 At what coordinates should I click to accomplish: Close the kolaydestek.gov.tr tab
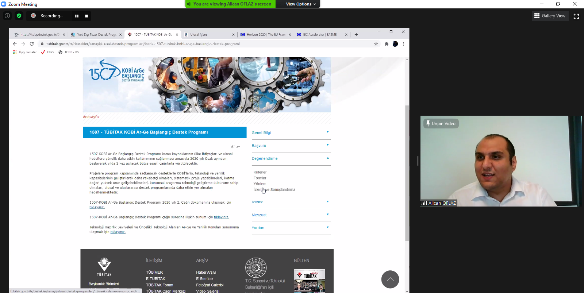point(64,35)
